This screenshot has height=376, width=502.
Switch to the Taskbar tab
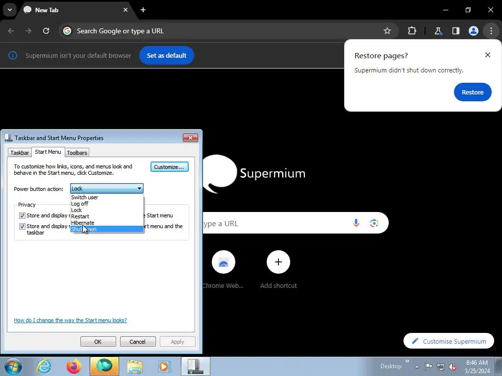pyautogui.click(x=20, y=153)
